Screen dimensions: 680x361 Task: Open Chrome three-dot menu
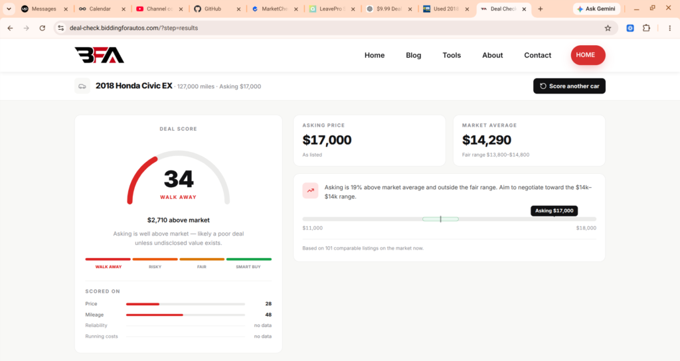[669, 28]
